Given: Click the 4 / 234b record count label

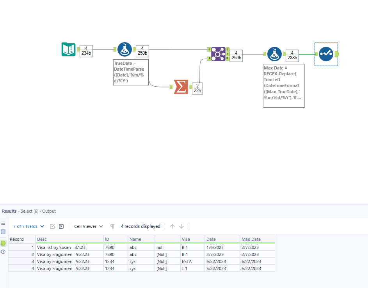Looking at the screenshot, I should coord(86,51).
